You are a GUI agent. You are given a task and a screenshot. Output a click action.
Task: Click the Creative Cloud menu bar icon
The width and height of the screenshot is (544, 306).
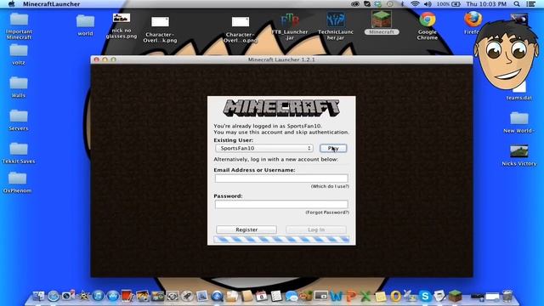pyautogui.click(x=355, y=3)
